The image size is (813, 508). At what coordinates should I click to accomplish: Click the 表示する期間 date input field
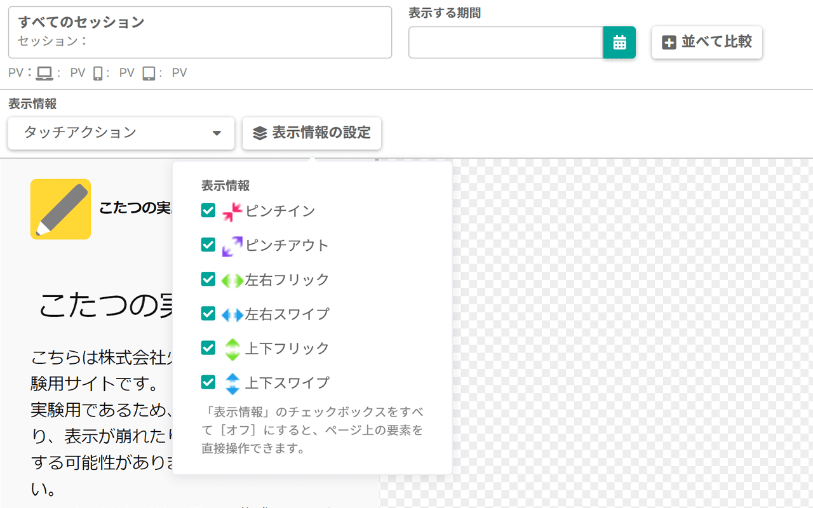tap(506, 43)
